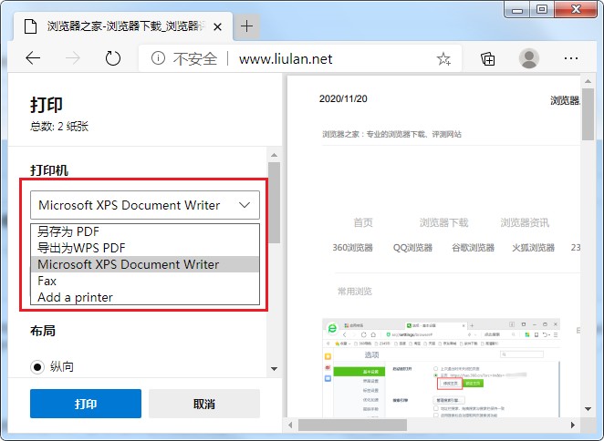Add page to favorites with star icon

pyautogui.click(x=443, y=59)
